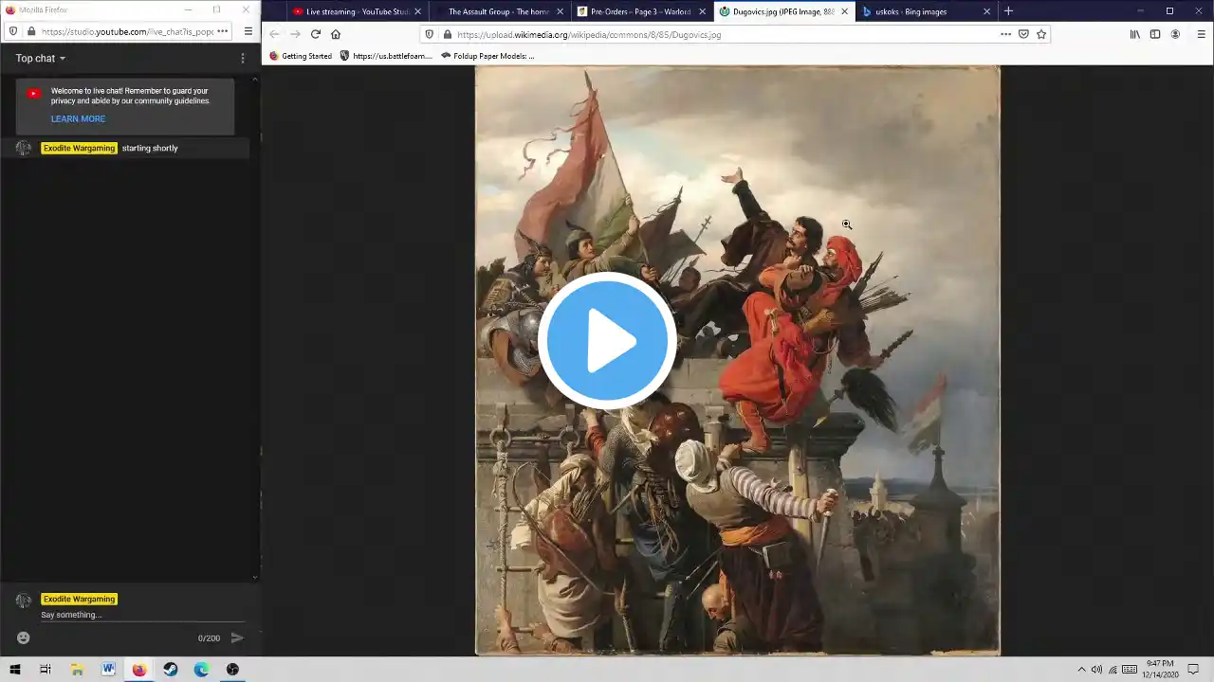Click the Exodite Wargaming avatar beside the chat message

(x=24, y=149)
